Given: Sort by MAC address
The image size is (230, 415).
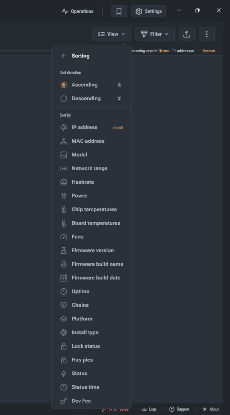Looking at the screenshot, I should (91, 141).
